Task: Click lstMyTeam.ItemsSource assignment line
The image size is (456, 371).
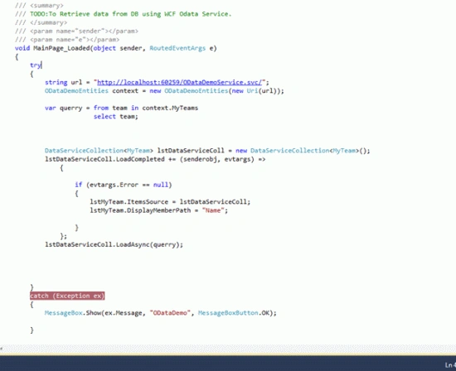Action: pos(170,201)
